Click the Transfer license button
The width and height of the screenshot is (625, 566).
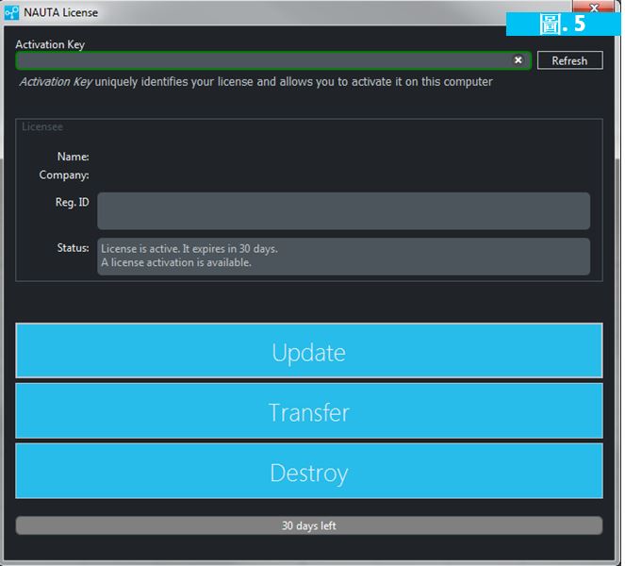point(308,411)
